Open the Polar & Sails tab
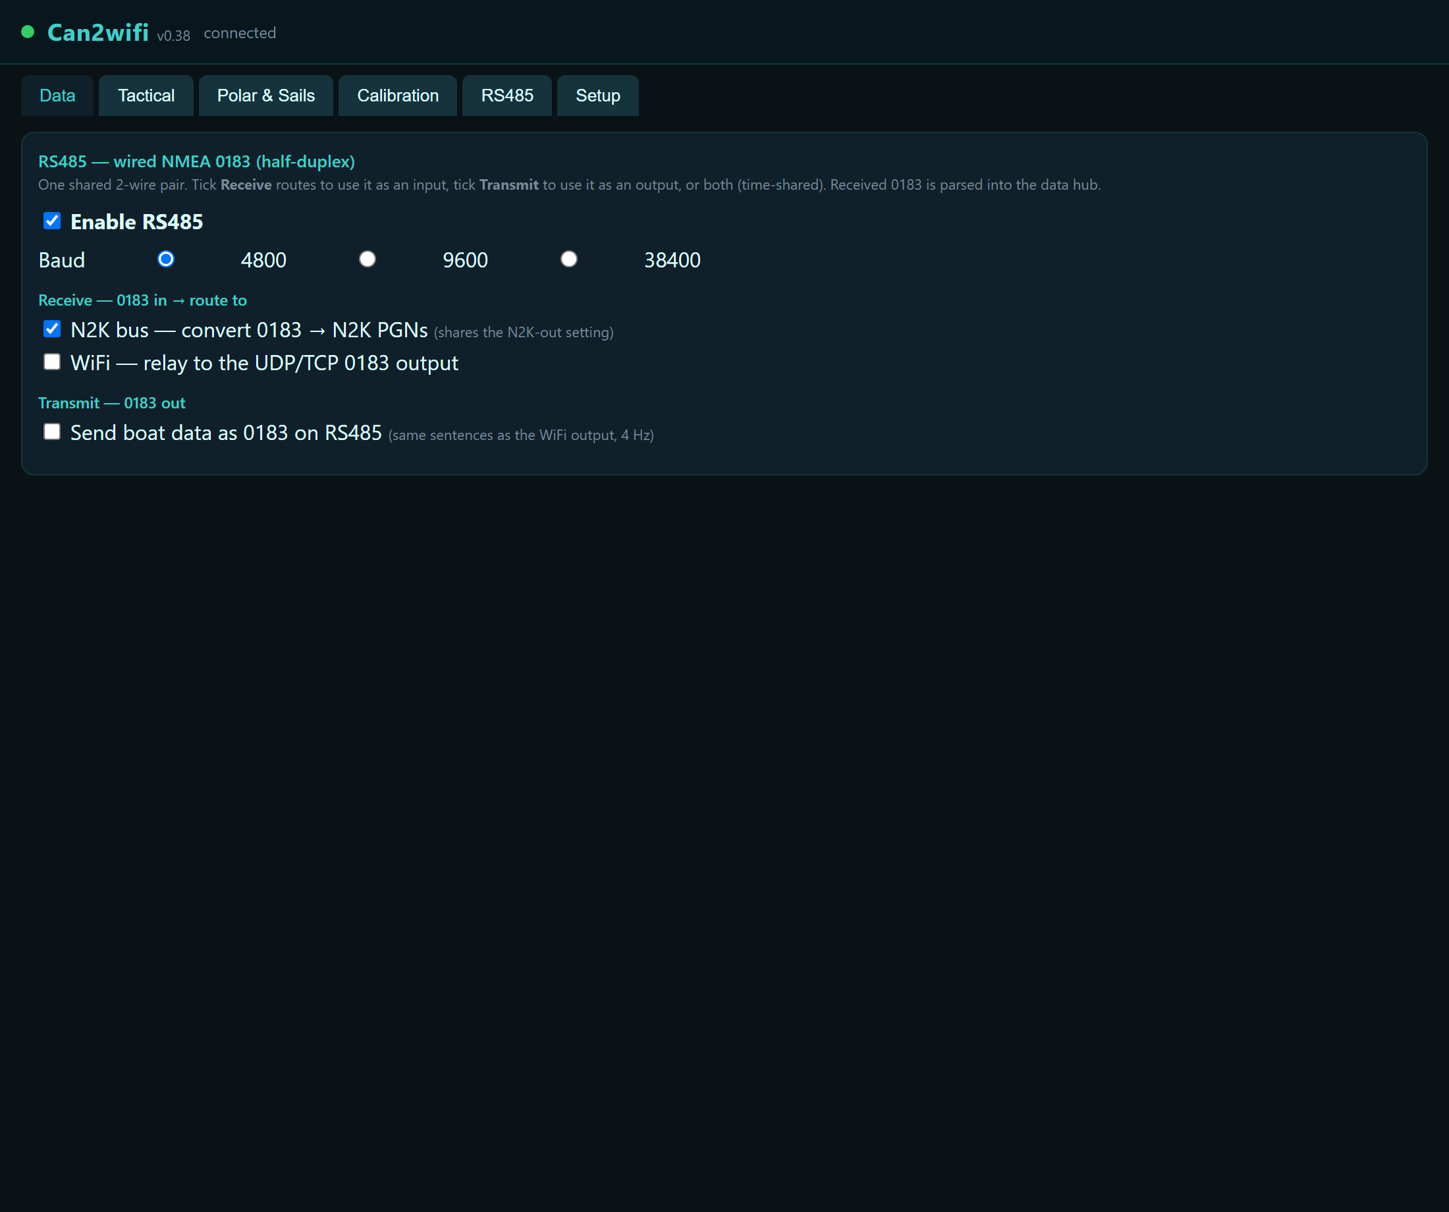1449x1212 pixels. tap(265, 96)
